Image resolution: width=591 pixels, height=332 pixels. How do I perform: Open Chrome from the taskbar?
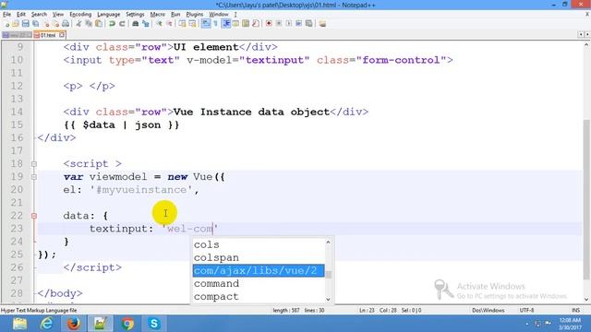[127, 324]
